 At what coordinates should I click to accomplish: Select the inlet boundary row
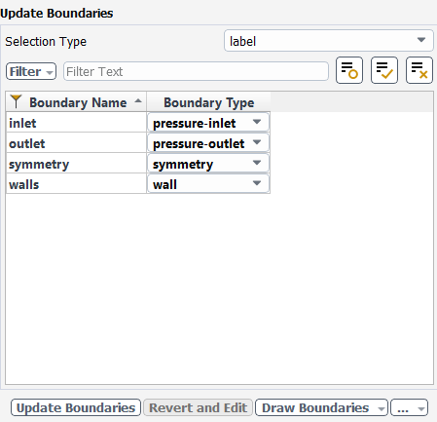tap(76, 123)
